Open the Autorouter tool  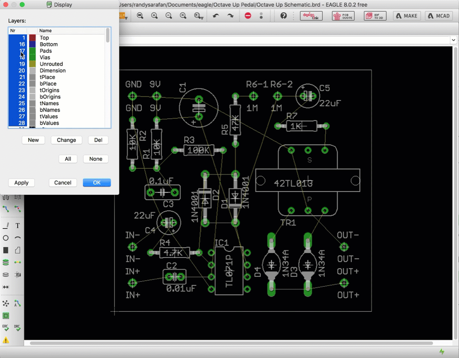(17, 304)
